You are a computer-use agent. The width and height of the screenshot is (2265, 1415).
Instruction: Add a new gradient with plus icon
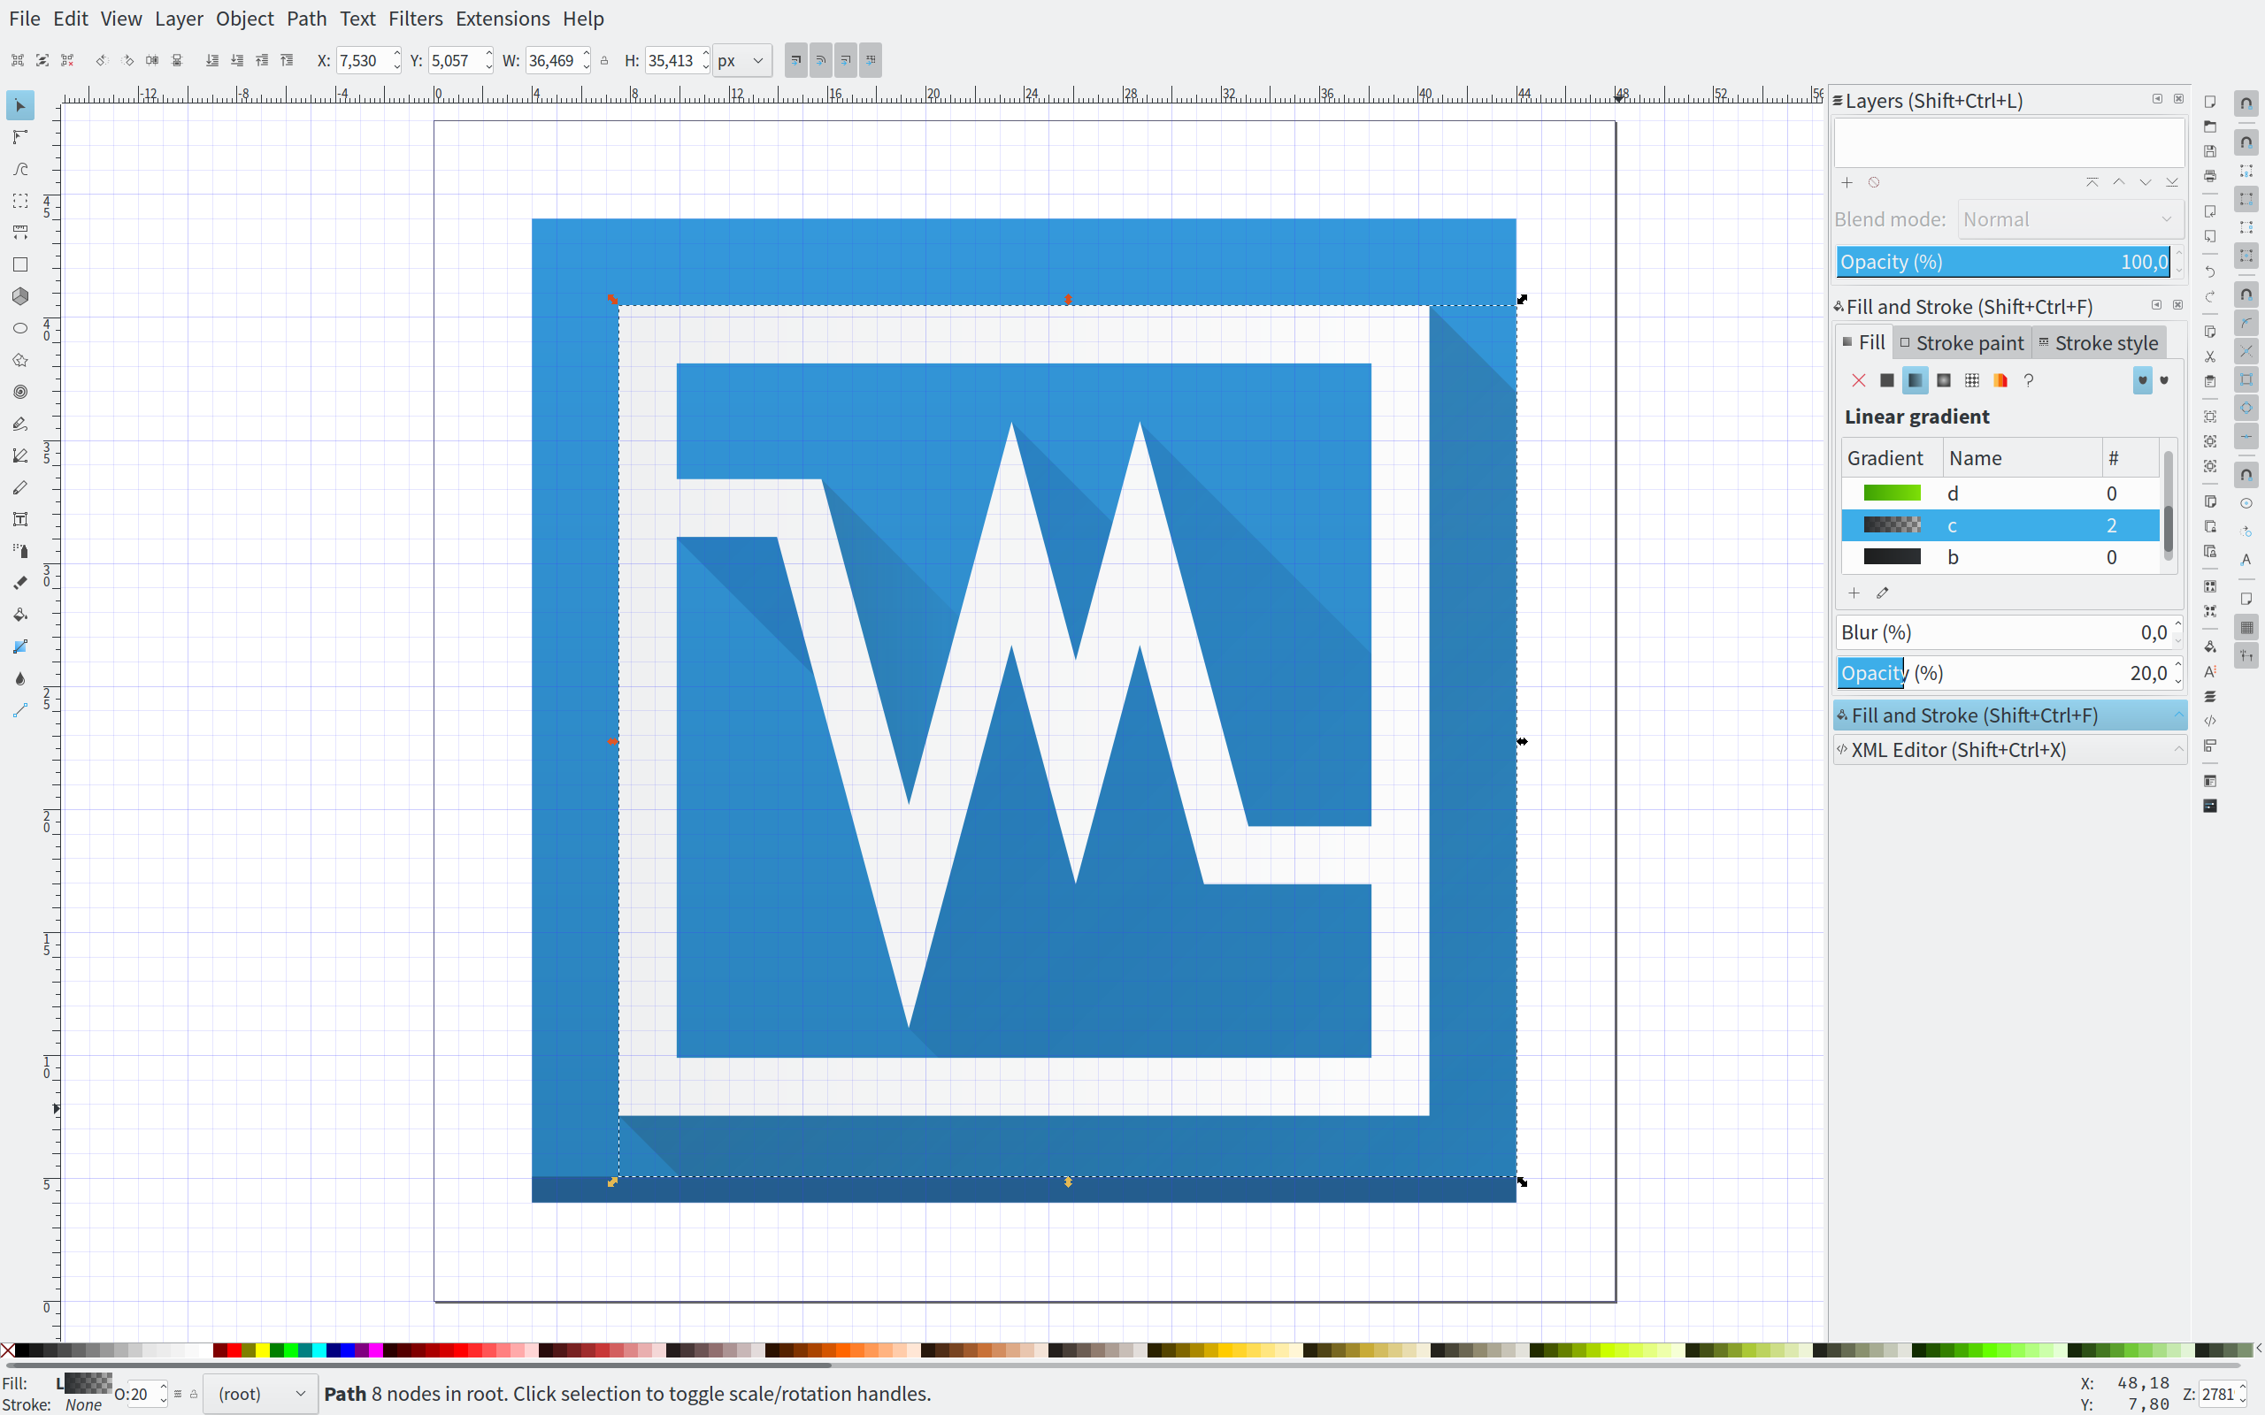point(1854,593)
